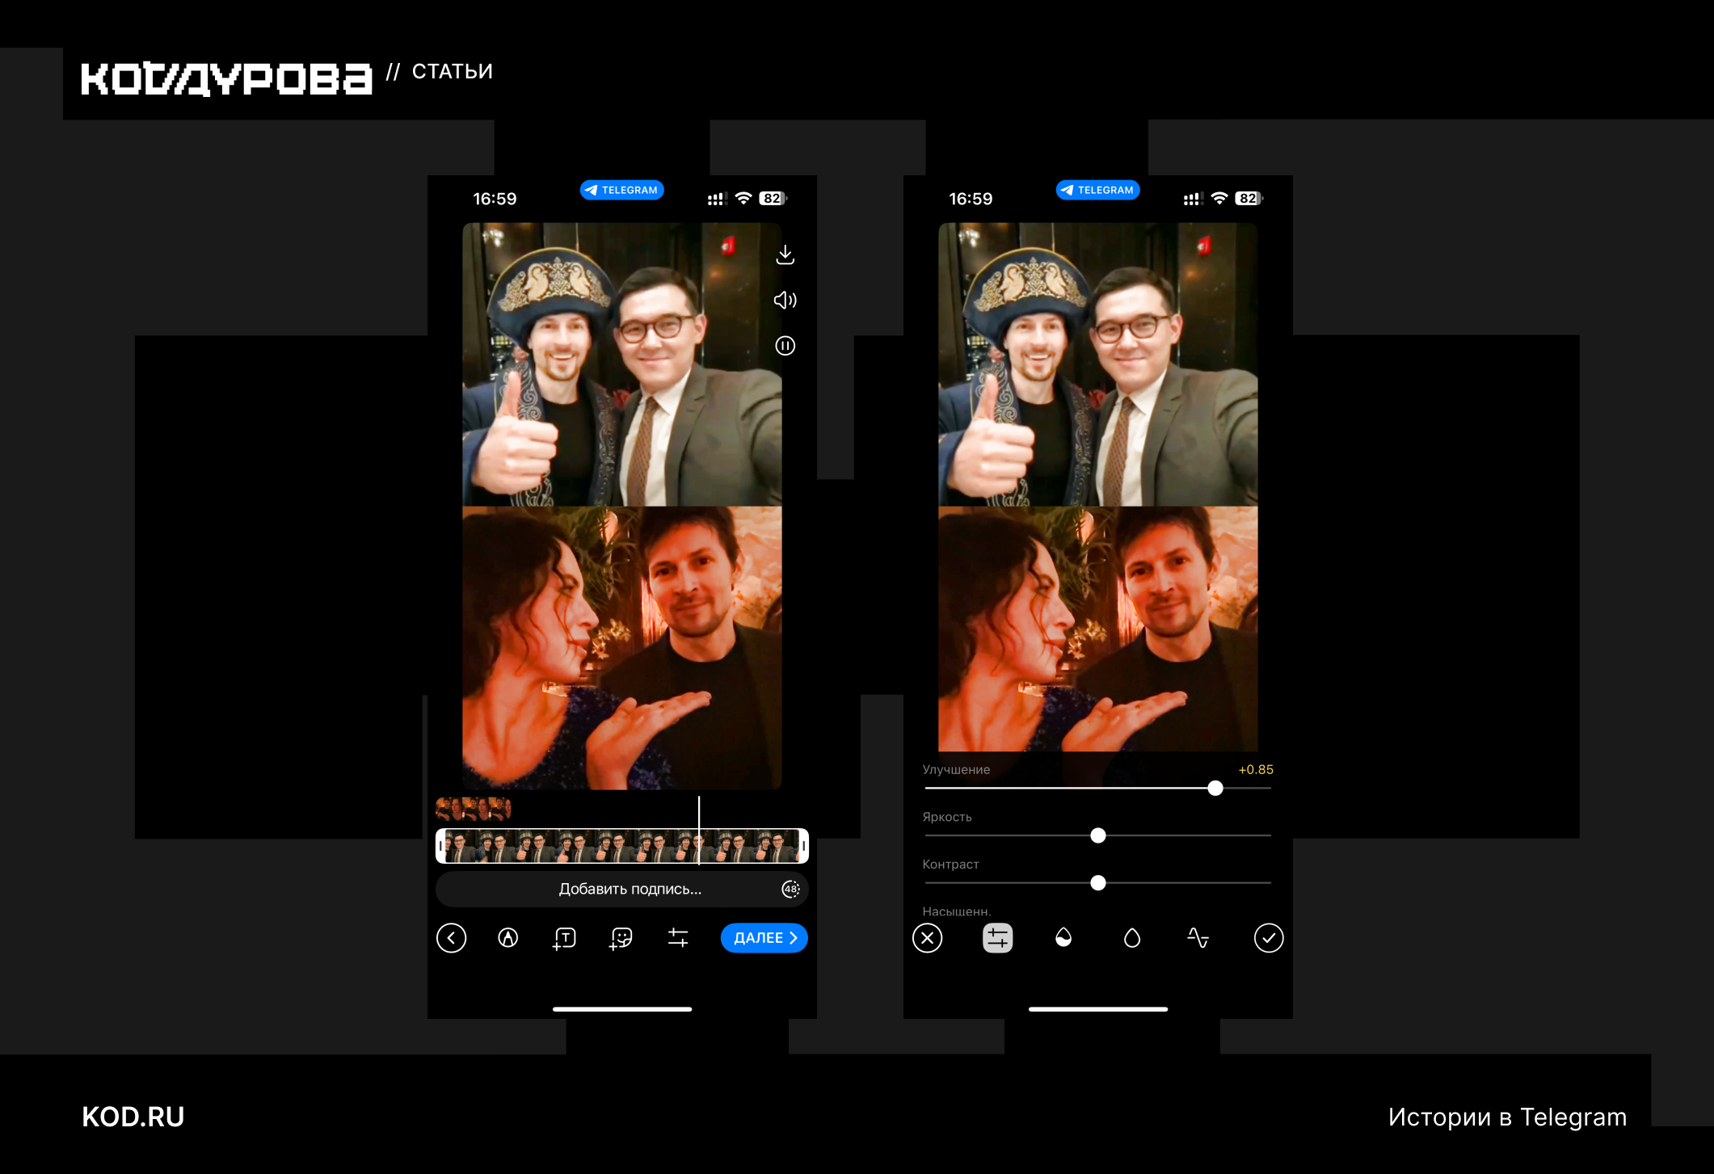Open the curves tool icon
Screen dimensions: 1714x1174
click(1198, 938)
